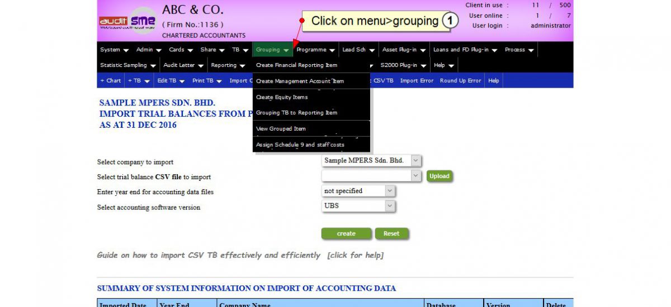This screenshot has width=671, height=307.
Task: Open accounting software version dropdown
Action: tap(359, 206)
